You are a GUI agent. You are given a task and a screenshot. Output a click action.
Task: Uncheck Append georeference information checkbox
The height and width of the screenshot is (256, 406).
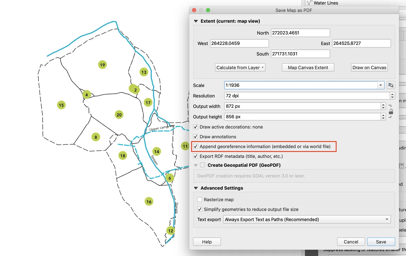[196, 147]
